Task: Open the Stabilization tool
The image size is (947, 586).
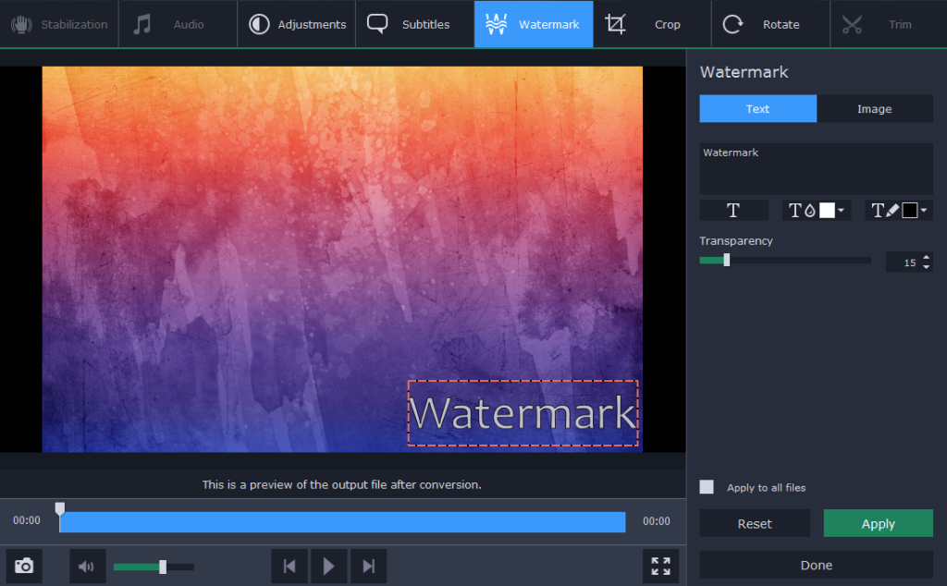Action: coord(59,24)
